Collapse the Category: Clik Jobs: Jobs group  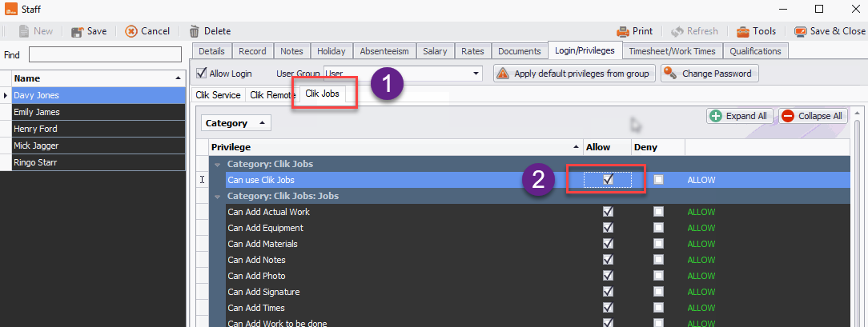219,196
